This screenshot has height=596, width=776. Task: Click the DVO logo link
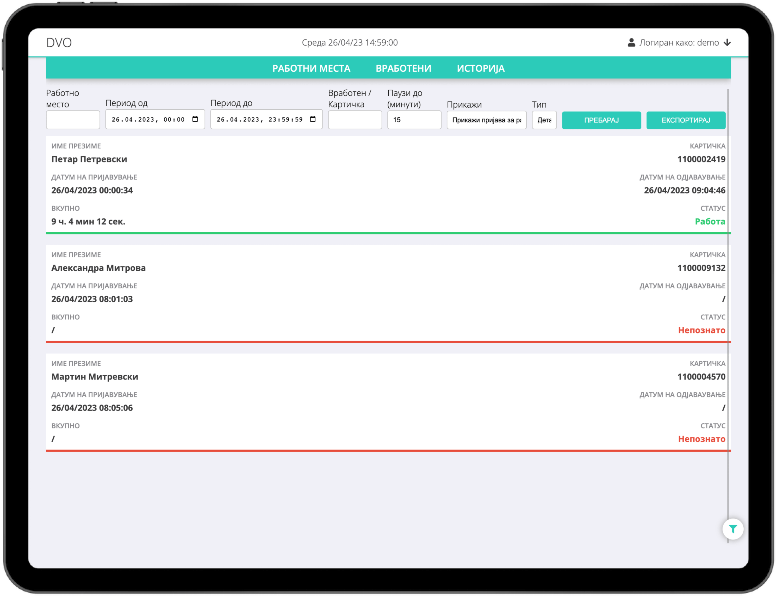(59, 43)
